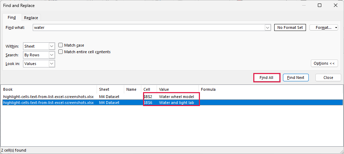Open the Within dropdown set to Sheet
Screen dimensions: 344x154
coord(39,46)
